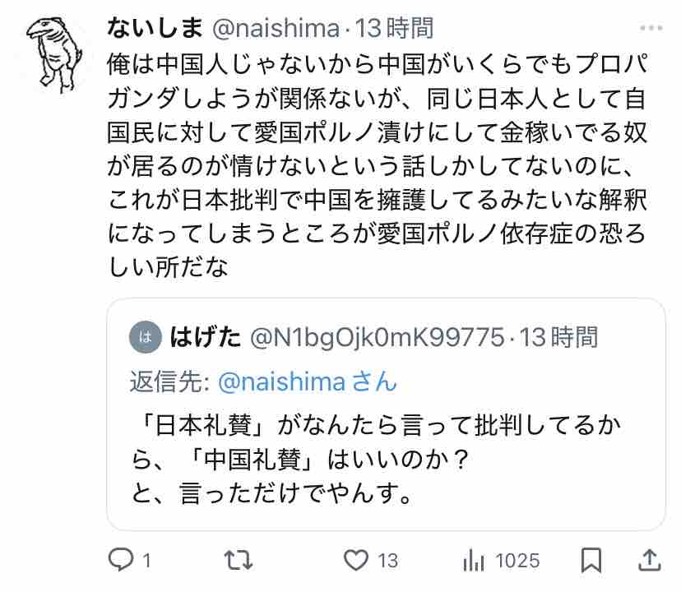
Task: Bookmark this tweet
Action: point(591,560)
